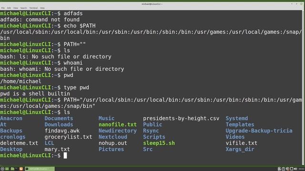
Task: Click the 'findavg.awk' file name
Action: tap(62, 131)
